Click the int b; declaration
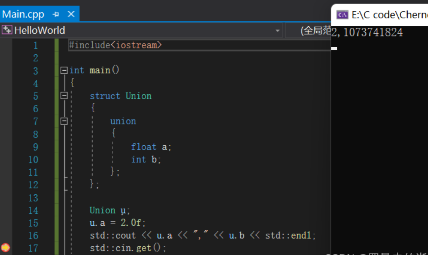This screenshot has width=428, height=255. pos(146,159)
